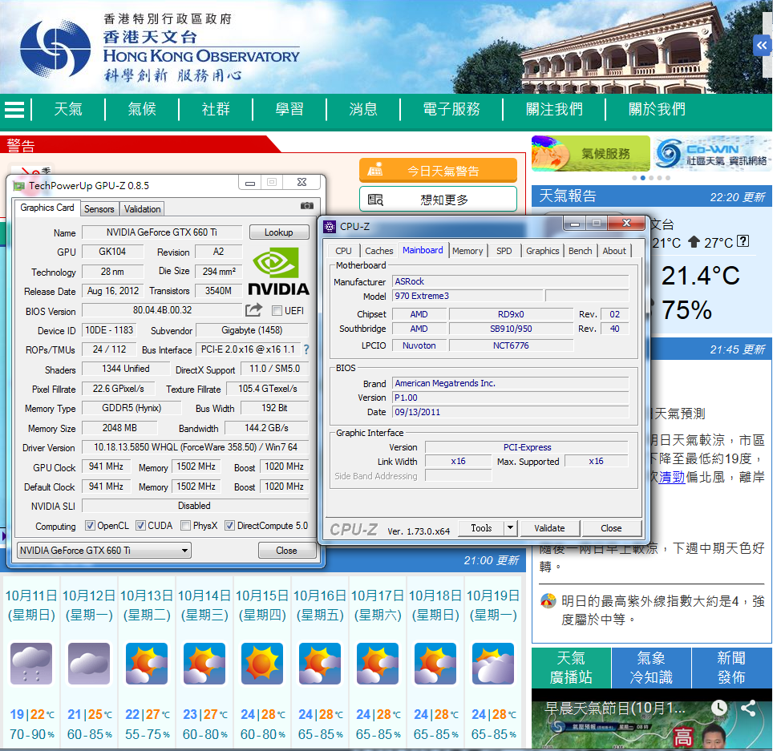Open the Bench tab in CPU-Z
Image resolution: width=773 pixels, height=751 pixels.
[581, 251]
